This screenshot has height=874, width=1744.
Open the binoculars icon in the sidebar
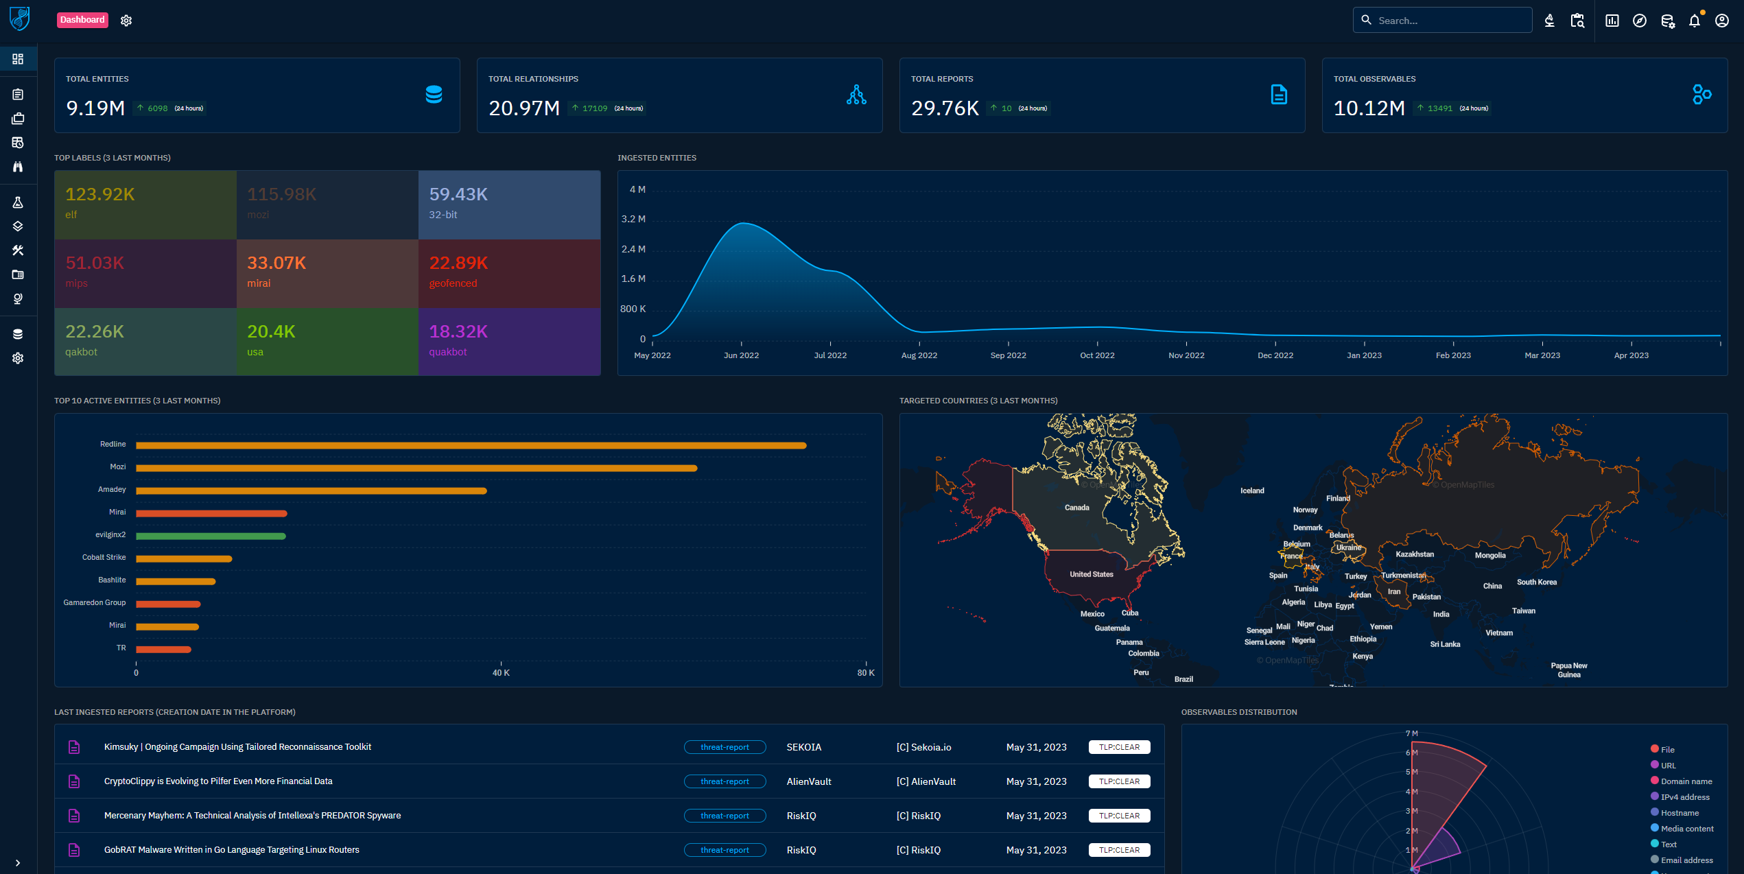[x=18, y=167]
